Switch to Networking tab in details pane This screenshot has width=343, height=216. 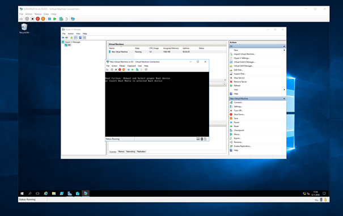click(x=130, y=152)
